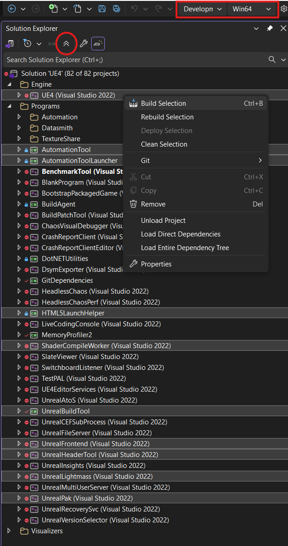This screenshot has width=288, height=546.
Task: Toggle the Solution Explorer auto-hide pin
Action: (270, 29)
